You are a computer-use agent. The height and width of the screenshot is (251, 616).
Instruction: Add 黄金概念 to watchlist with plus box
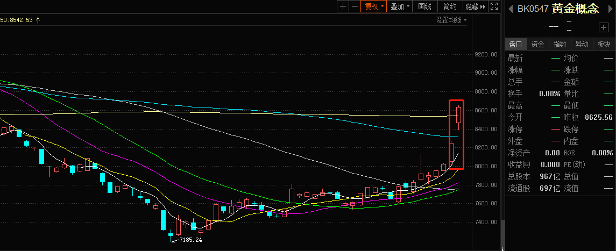603,27
